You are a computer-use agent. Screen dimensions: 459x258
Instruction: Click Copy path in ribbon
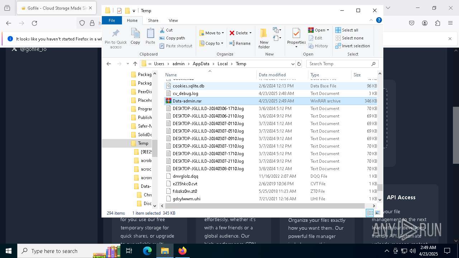(x=172, y=38)
